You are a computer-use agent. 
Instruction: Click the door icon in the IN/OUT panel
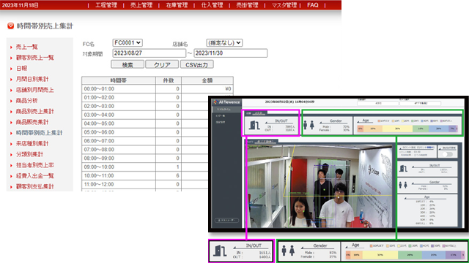pyautogui.click(x=254, y=125)
